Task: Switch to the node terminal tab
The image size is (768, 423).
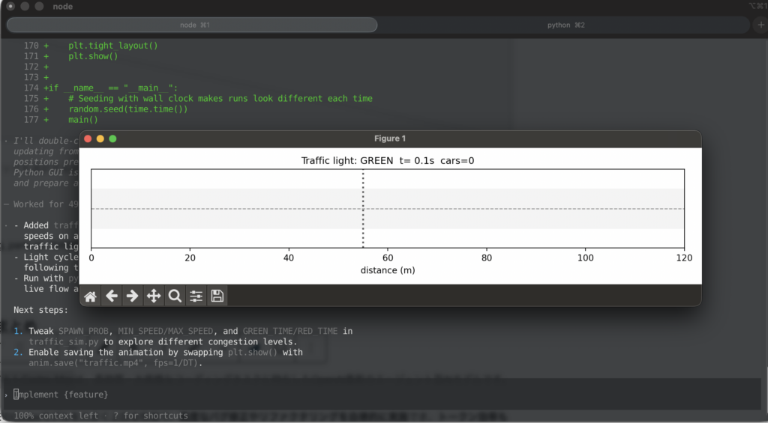Action: click(x=192, y=25)
